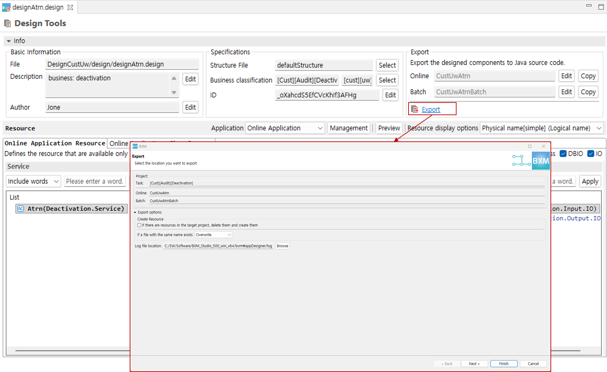The width and height of the screenshot is (607, 372).
Task: Minimize the editor view area
Action: click(x=589, y=6)
